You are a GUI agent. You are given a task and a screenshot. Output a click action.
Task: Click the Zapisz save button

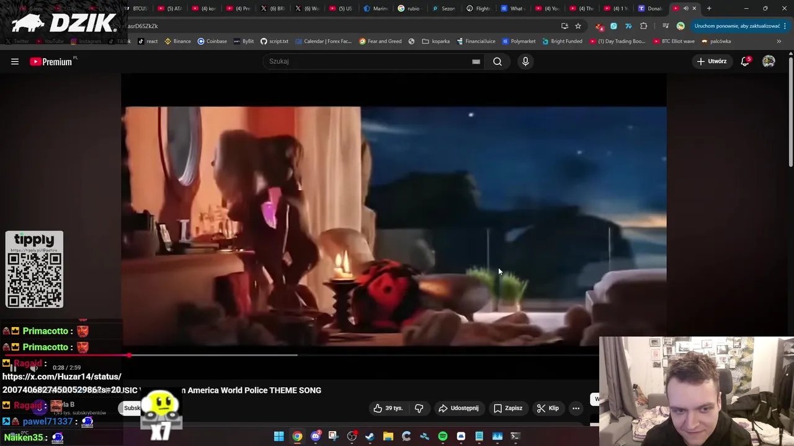(508, 408)
